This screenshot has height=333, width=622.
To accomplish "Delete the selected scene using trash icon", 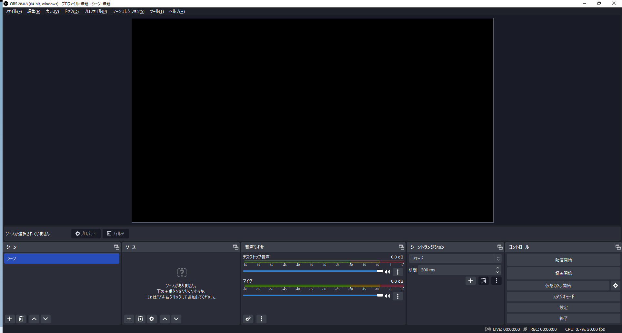I will pos(21,319).
